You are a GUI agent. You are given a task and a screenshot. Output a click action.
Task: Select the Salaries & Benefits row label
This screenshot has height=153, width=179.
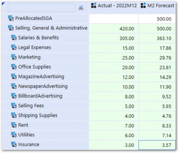click(38, 38)
